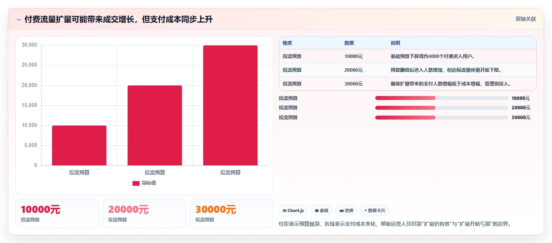Screen dimensions: 552x243
Task: Open the pink 20000元 data card
Action: click(144, 213)
